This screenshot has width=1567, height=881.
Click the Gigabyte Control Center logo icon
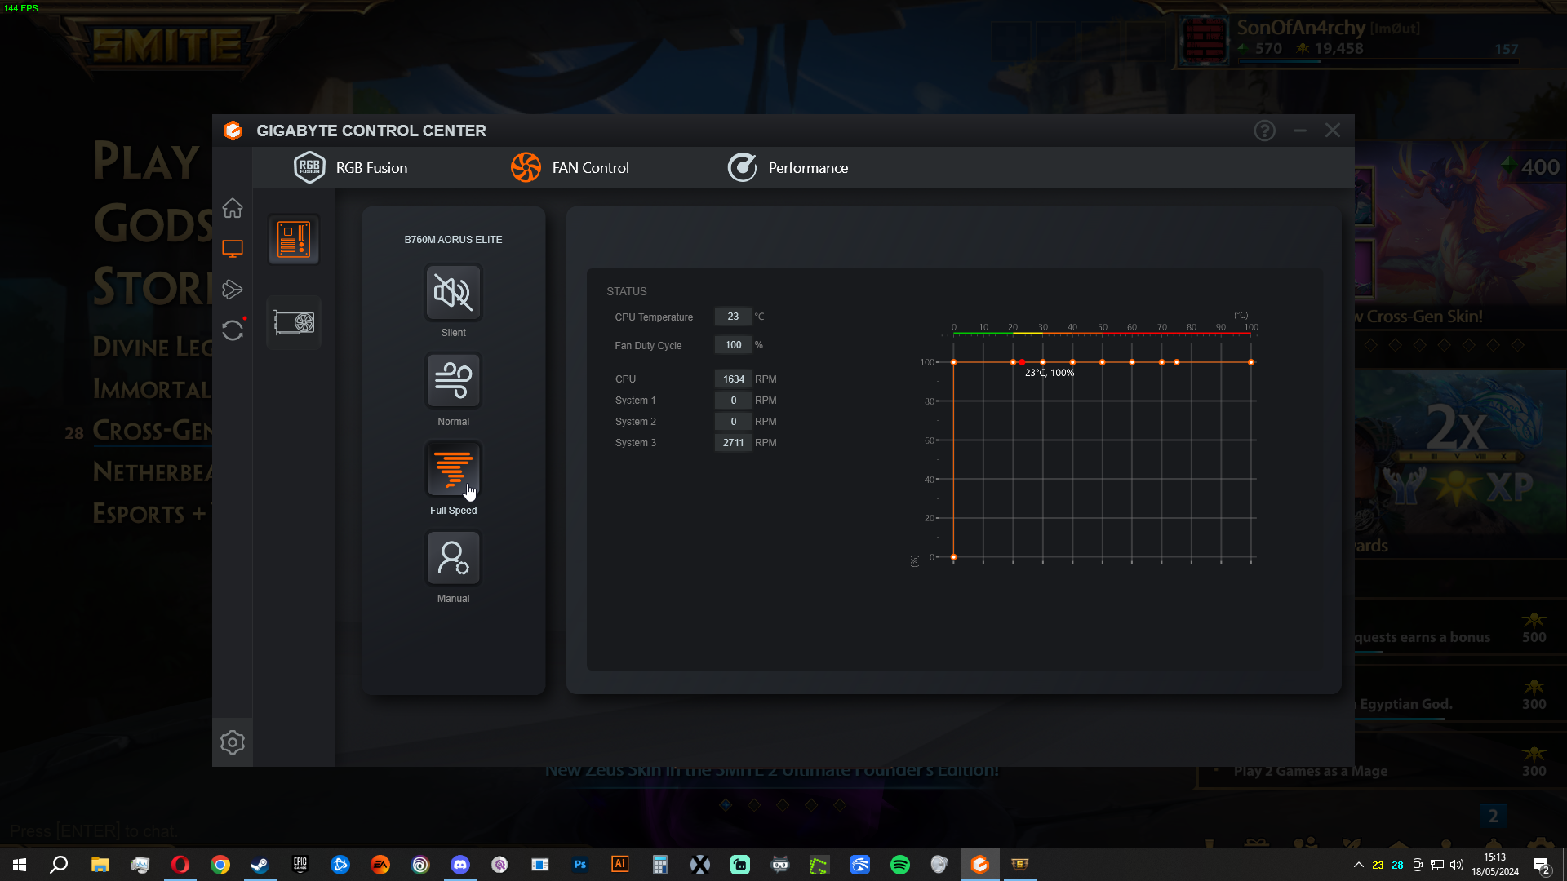click(x=233, y=131)
